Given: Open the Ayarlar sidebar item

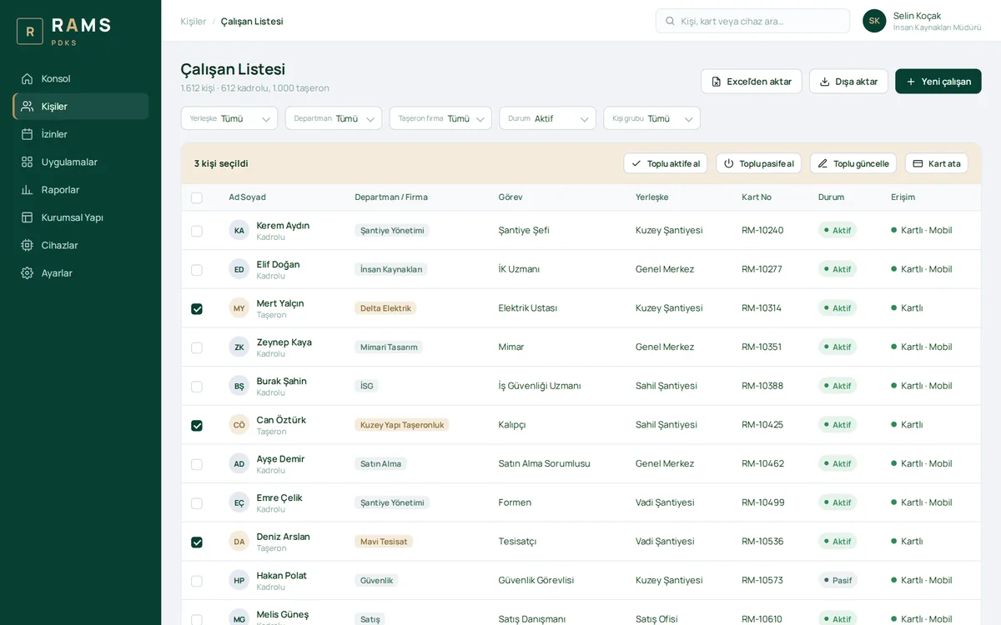Looking at the screenshot, I should click(81, 272).
